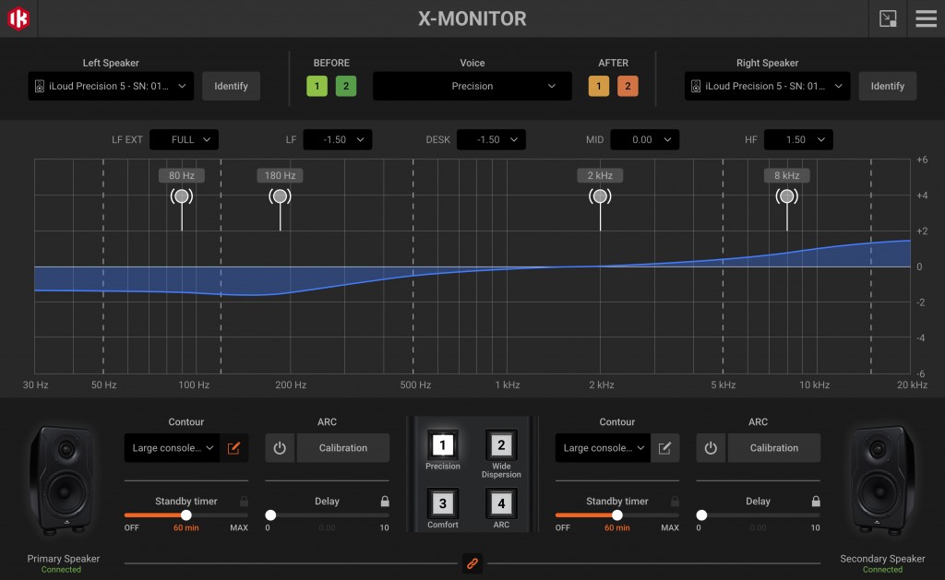Edit the right speaker Contour preset
The height and width of the screenshot is (580, 945).
point(664,448)
